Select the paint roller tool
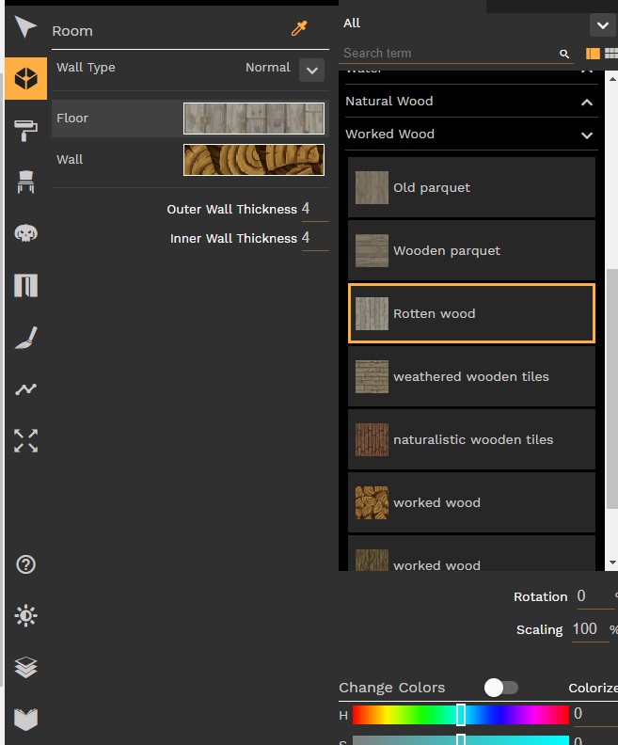 [x=25, y=131]
